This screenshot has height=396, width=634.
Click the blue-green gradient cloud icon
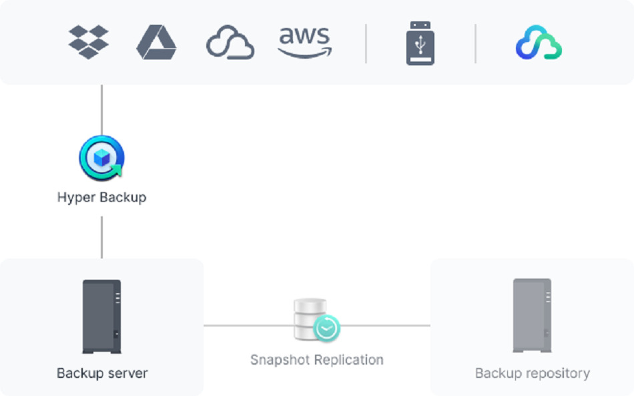(539, 43)
